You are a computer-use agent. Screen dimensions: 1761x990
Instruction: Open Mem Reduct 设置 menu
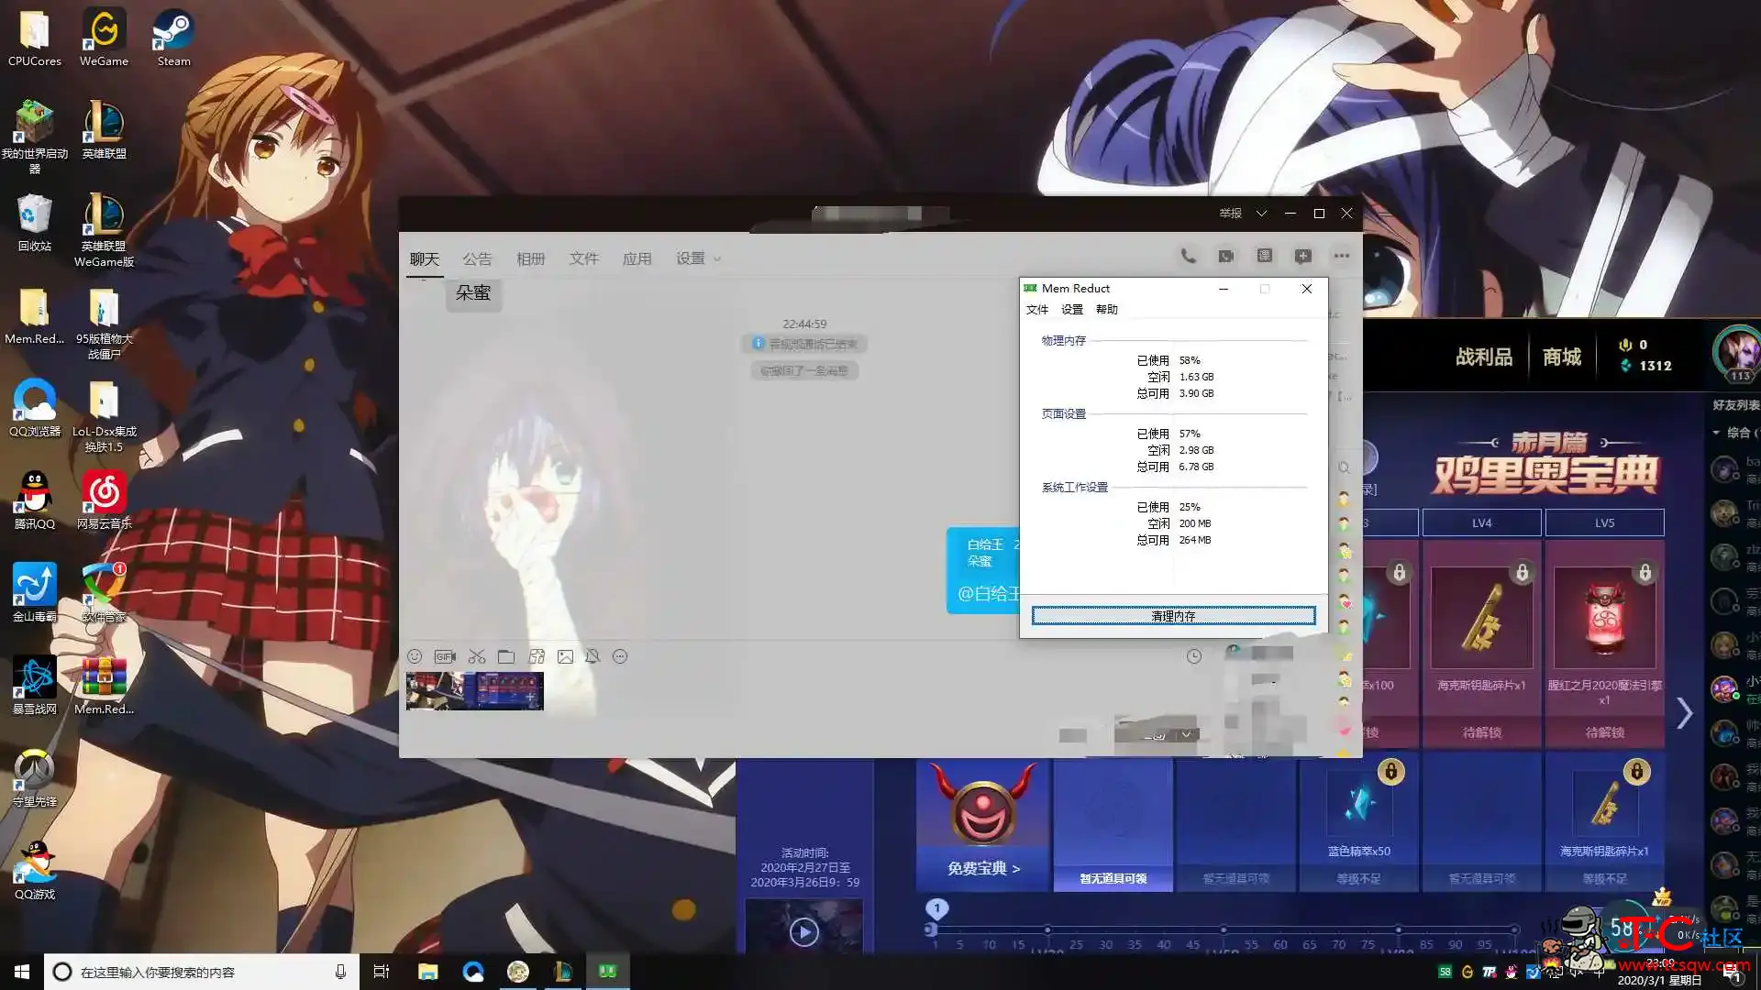click(1070, 310)
